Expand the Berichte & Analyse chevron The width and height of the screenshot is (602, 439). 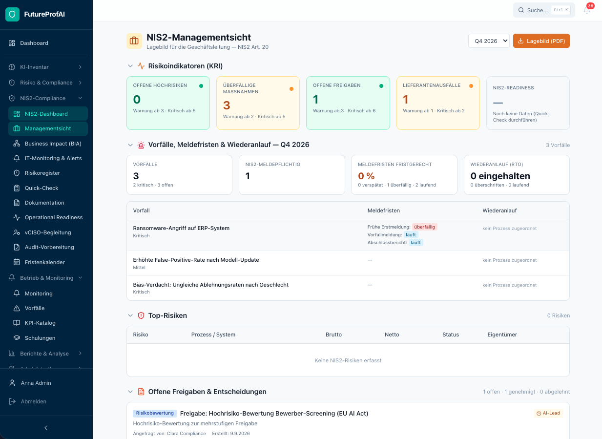point(80,354)
